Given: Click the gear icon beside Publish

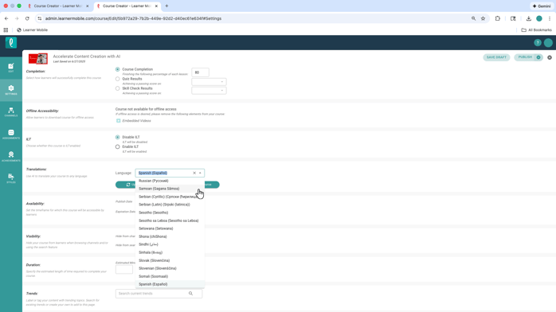Looking at the screenshot, I should pos(550,57).
